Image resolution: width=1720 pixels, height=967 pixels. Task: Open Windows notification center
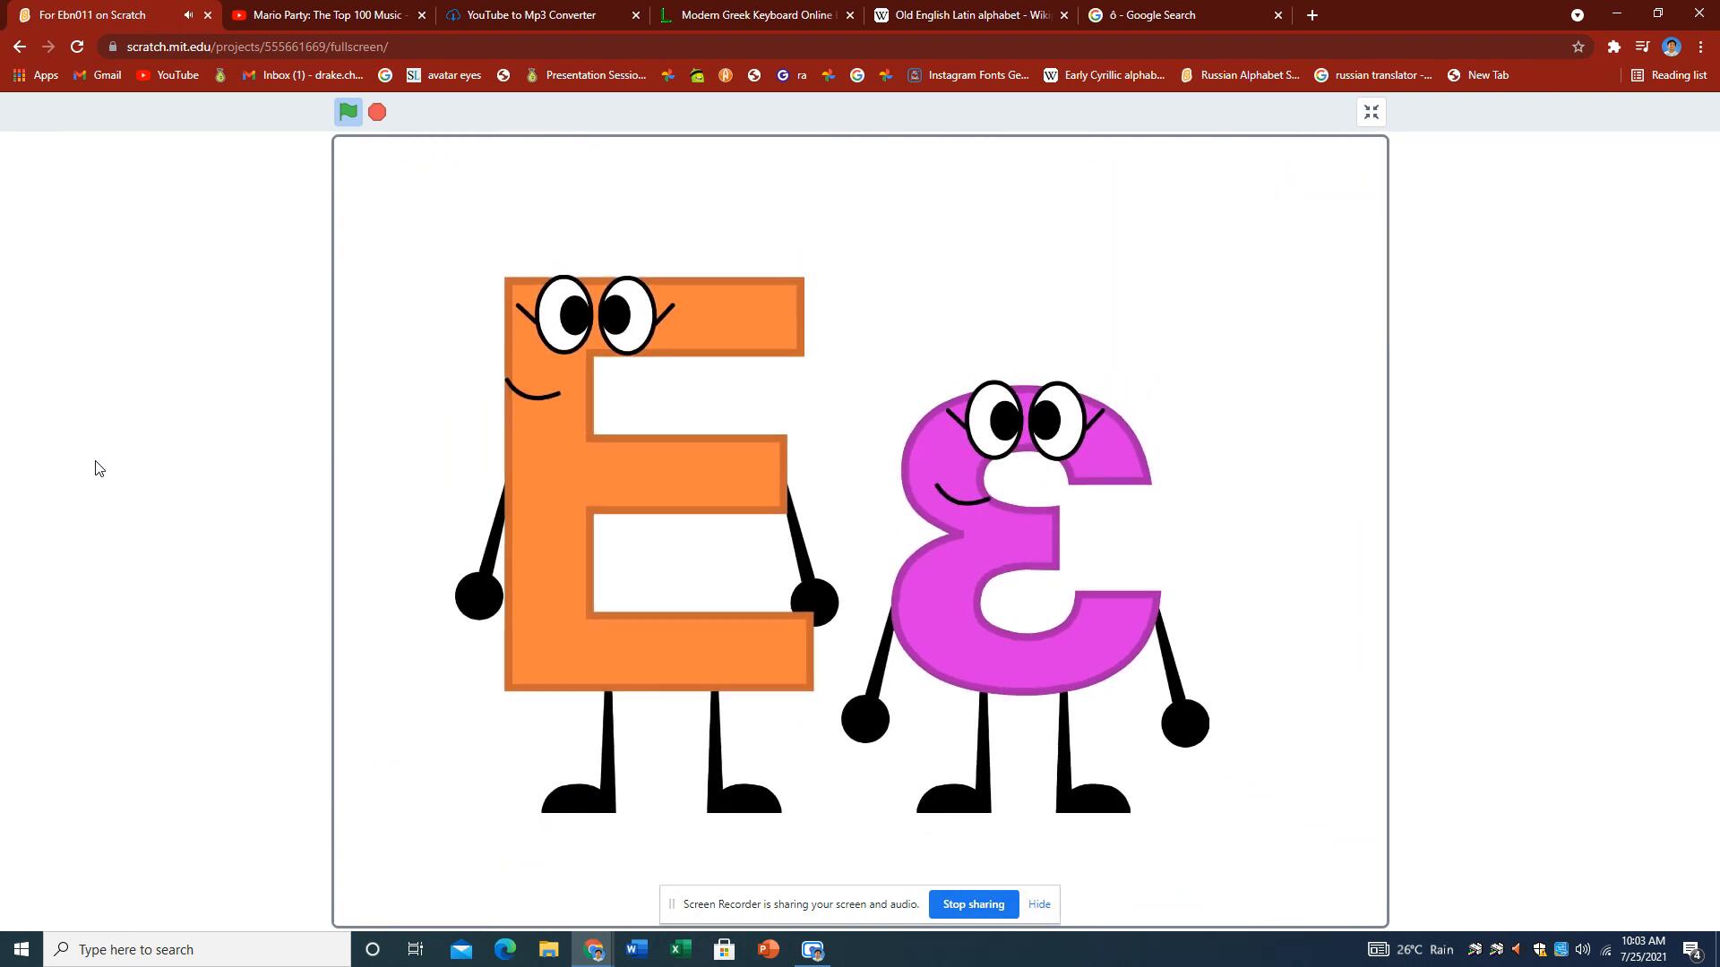coord(1691,949)
